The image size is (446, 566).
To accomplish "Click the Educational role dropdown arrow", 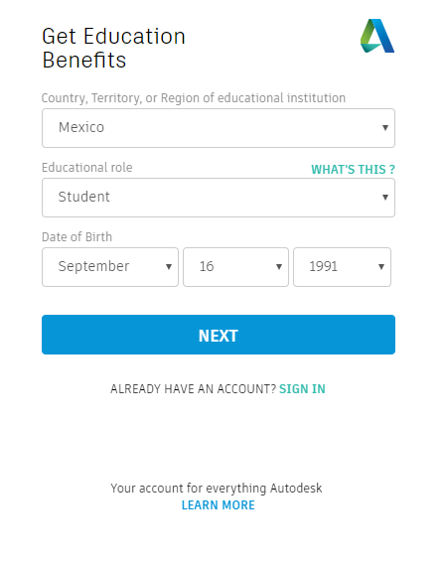I will 385,197.
